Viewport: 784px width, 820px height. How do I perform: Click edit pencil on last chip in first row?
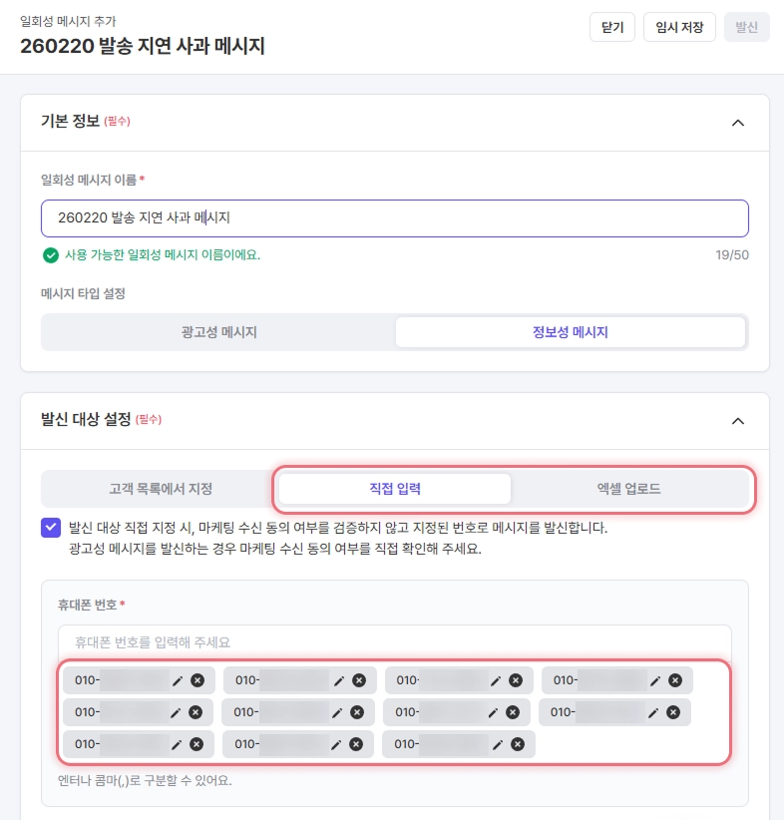(655, 680)
